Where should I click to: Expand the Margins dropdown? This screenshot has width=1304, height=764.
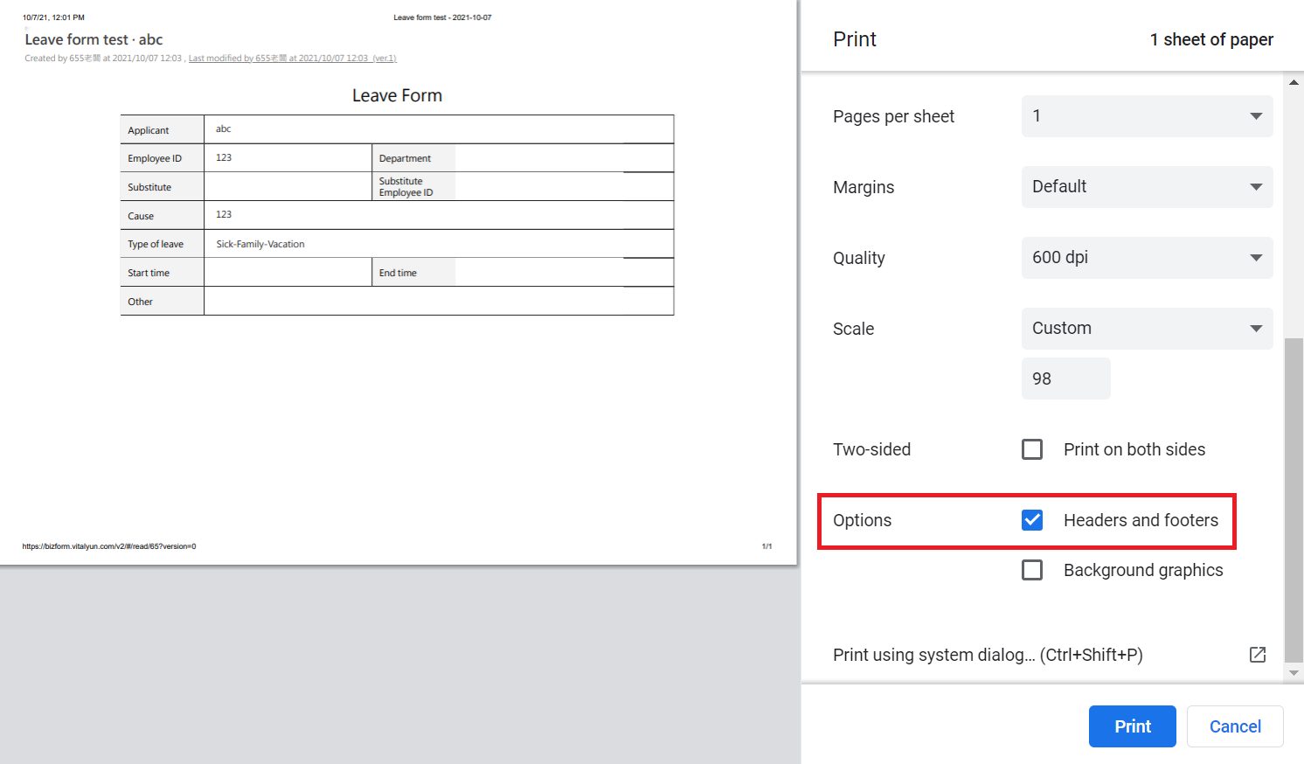[x=1147, y=187]
